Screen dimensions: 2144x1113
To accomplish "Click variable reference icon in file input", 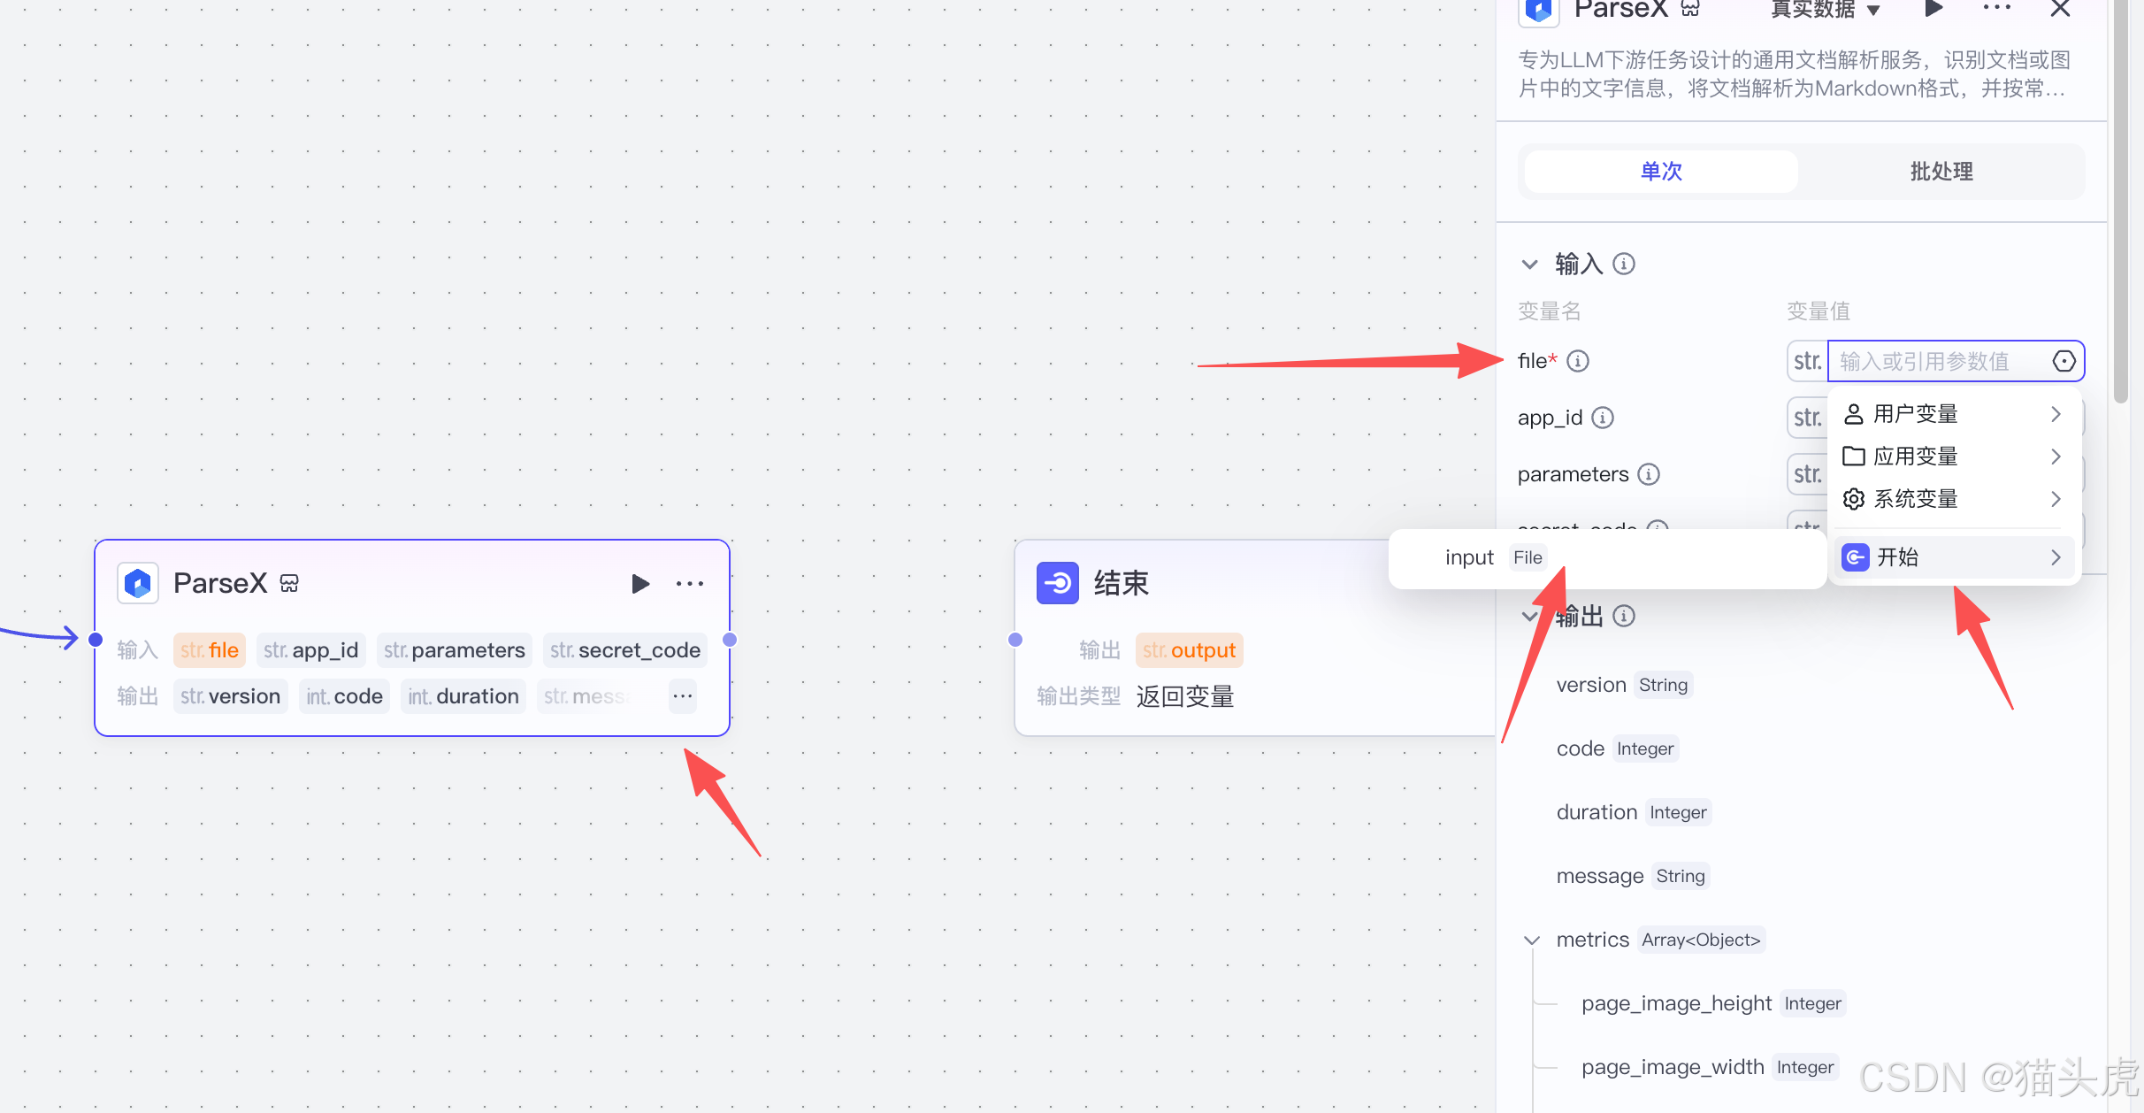I will [2064, 361].
